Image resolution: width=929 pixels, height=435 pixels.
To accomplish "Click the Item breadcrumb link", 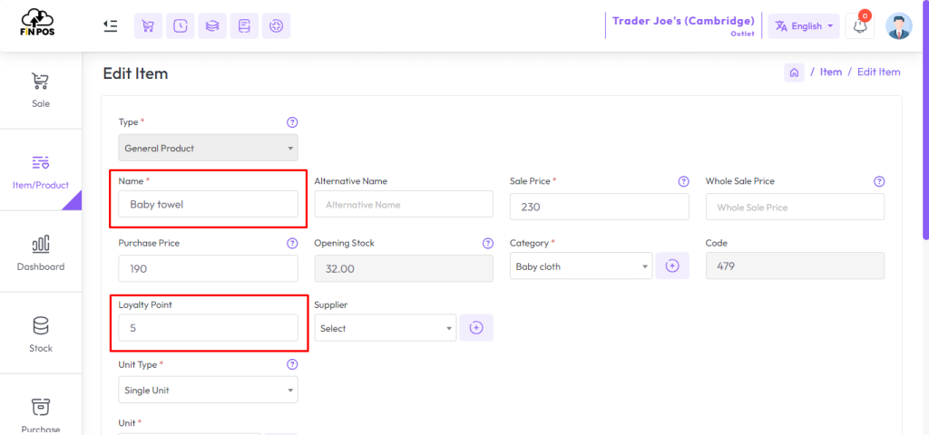I will (830, 72).
